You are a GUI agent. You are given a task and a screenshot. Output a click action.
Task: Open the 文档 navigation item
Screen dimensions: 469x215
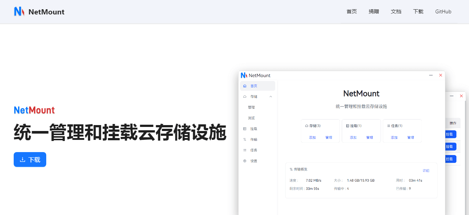tap(396, 11)
